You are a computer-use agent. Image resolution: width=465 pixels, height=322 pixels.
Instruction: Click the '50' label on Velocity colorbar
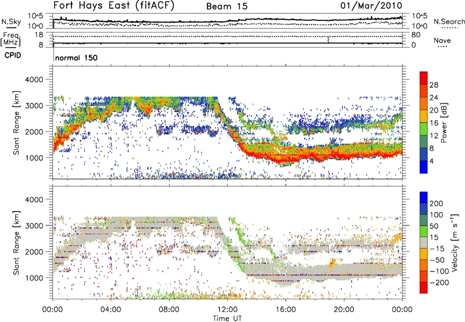coord(434,226)
